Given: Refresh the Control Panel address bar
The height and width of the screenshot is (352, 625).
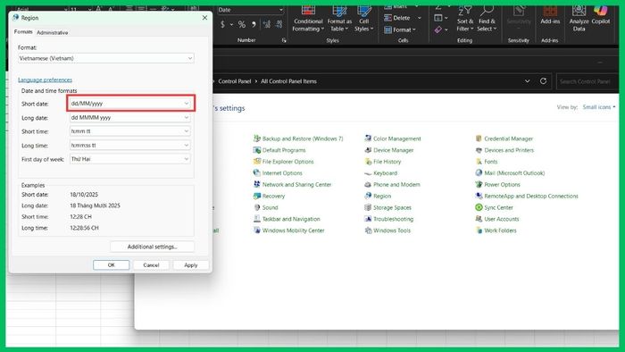Looking at the screenshot, I should [x=543, y=81].
